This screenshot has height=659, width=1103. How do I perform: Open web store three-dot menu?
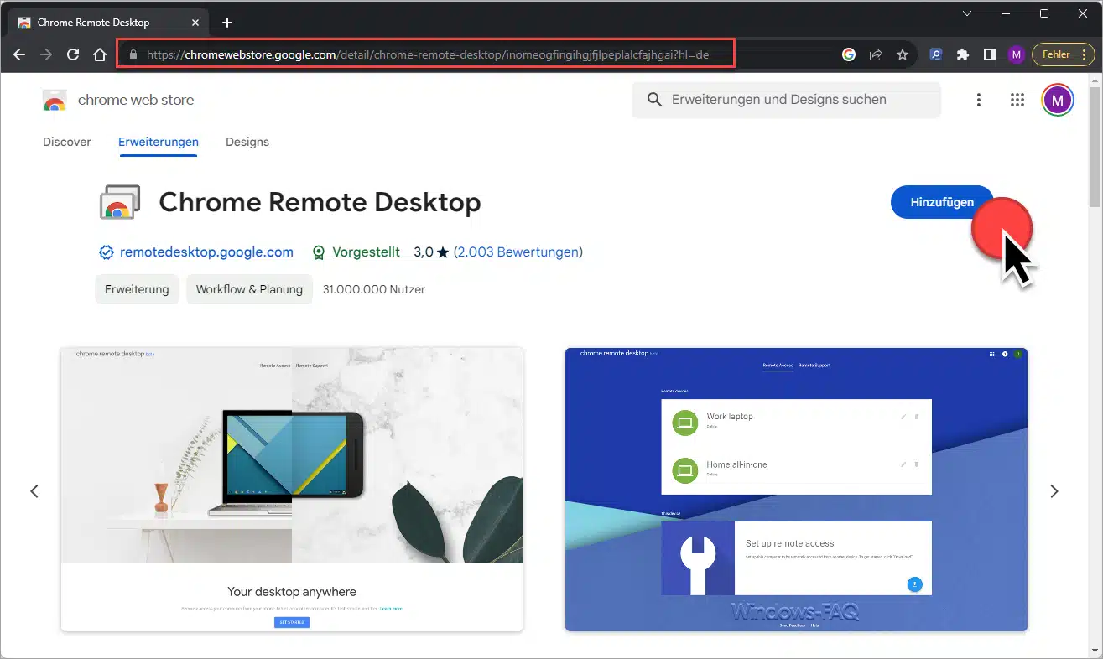(x=978, y=100)
